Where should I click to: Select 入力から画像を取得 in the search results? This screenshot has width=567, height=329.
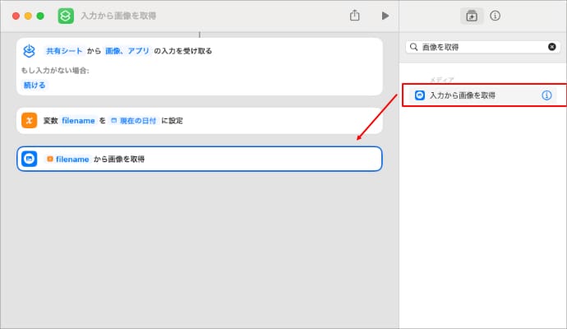coord(462,95)
